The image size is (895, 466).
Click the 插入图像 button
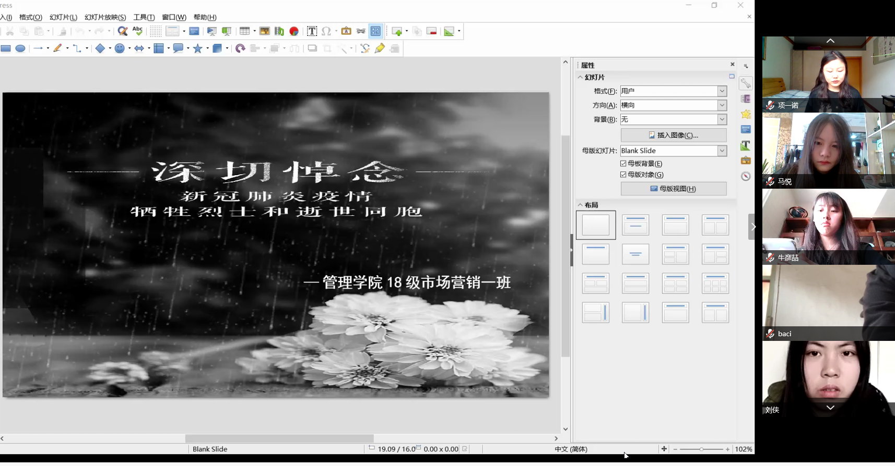[673, 135]
